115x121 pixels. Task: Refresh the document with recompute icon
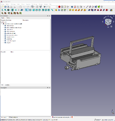pos(37,7)
